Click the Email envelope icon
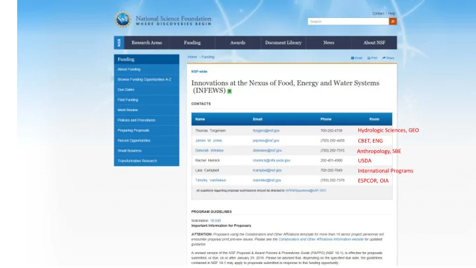The width and height of the screenshot is (476, 268). (352, 58)
